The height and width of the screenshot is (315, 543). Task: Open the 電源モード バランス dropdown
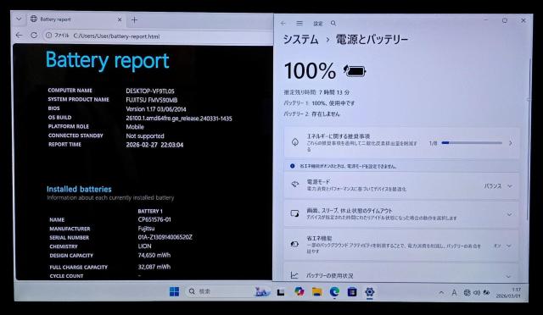pos(498,186)
